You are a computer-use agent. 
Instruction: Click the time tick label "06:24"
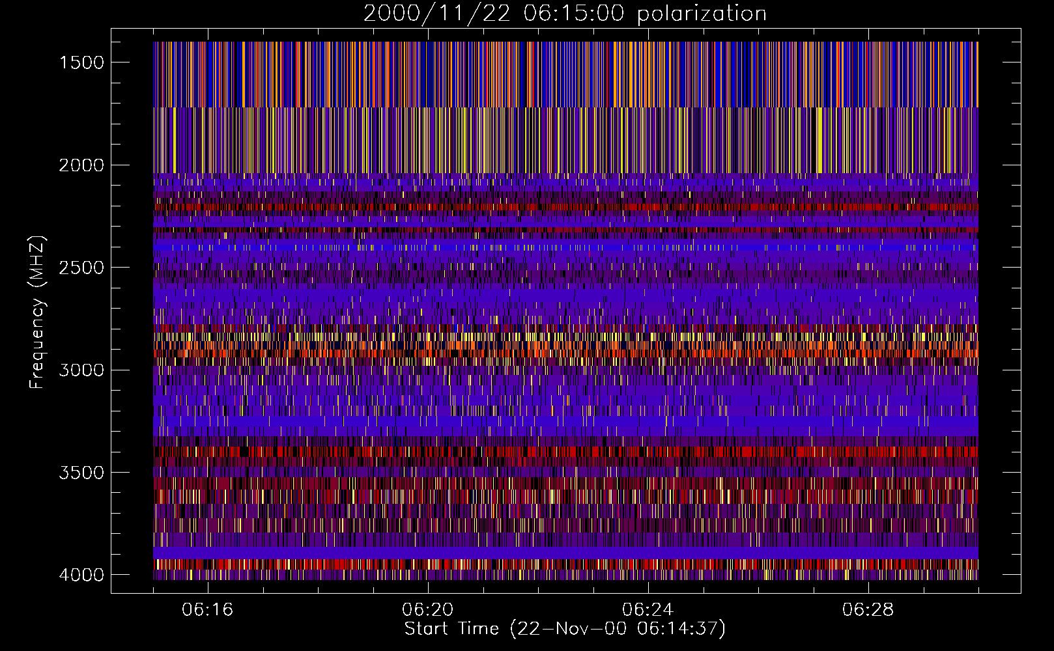click(648, 610)
